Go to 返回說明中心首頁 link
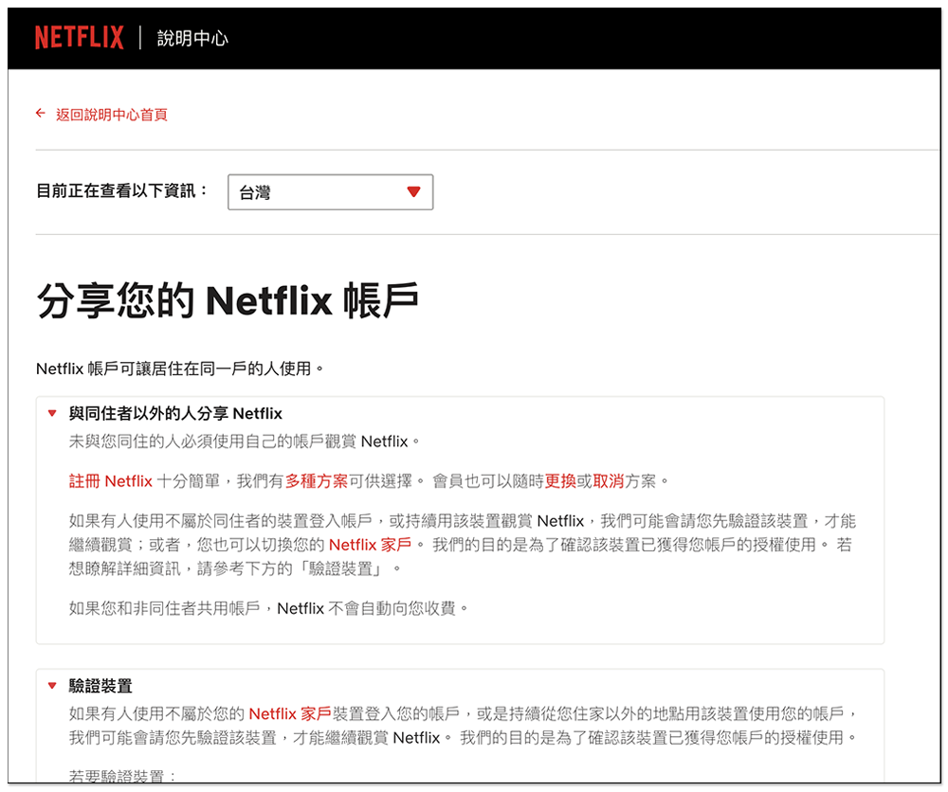The height and width of the screenshot is (792, 948). pyautogui.click(x=112, y=115)
